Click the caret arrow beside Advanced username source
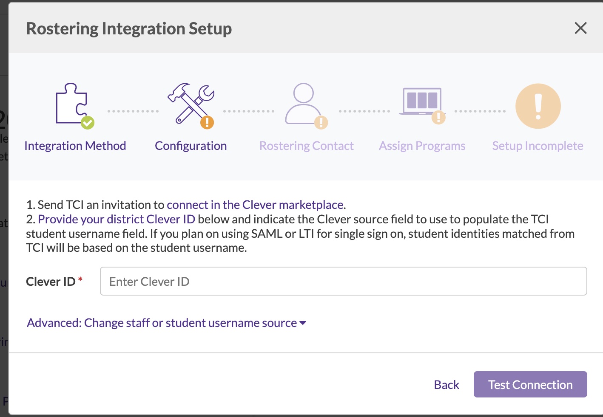This screenshot has width=603, height=417. (x=303, y=323)
